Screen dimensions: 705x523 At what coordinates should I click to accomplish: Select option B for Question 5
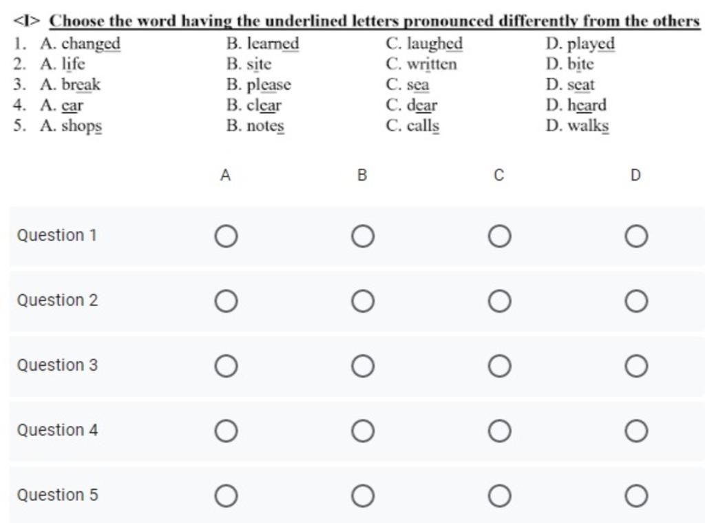[x=362, y=495]
